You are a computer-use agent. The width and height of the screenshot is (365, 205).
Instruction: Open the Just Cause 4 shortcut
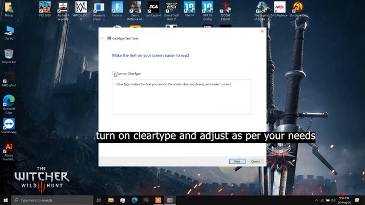(153, 9)
